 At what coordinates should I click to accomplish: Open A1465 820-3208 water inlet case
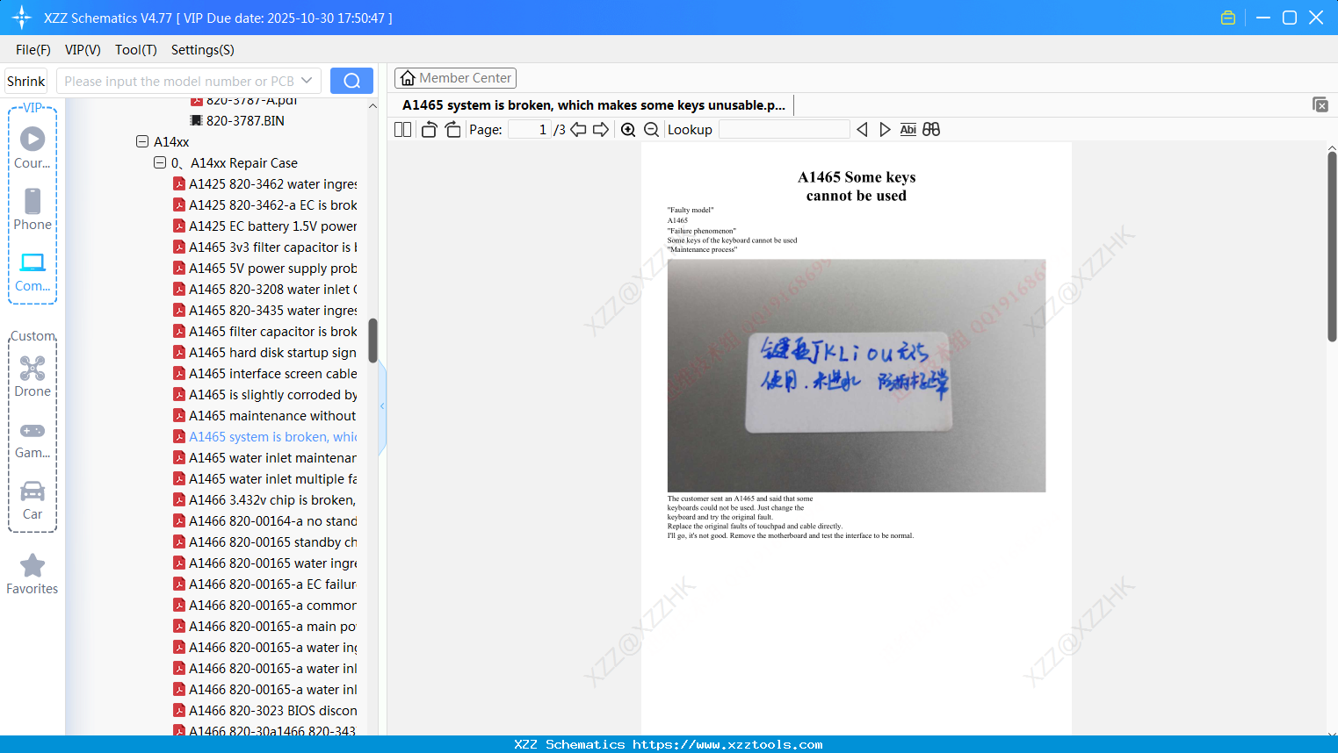click(x=265, y=289)
